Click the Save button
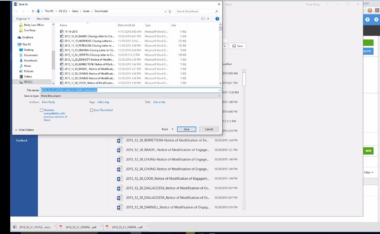Screen dimensions: 380x234 [186, 129]
